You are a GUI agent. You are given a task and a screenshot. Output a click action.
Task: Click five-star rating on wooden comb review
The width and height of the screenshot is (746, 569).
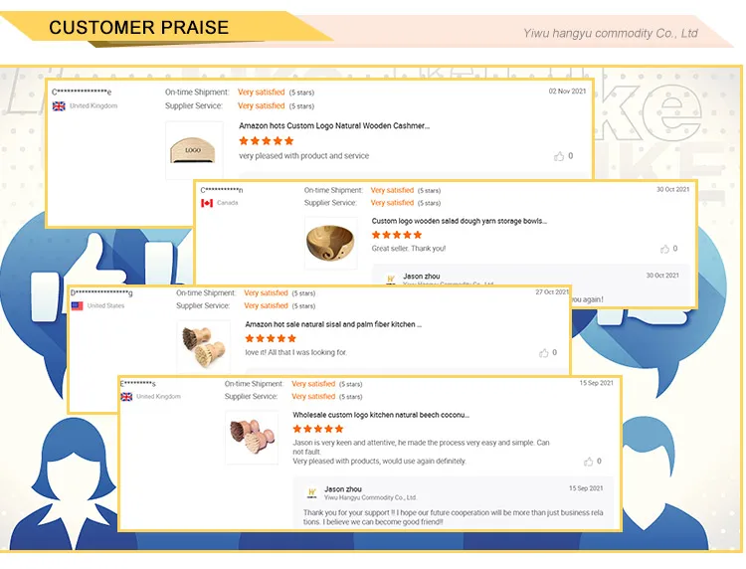(267, 141)
